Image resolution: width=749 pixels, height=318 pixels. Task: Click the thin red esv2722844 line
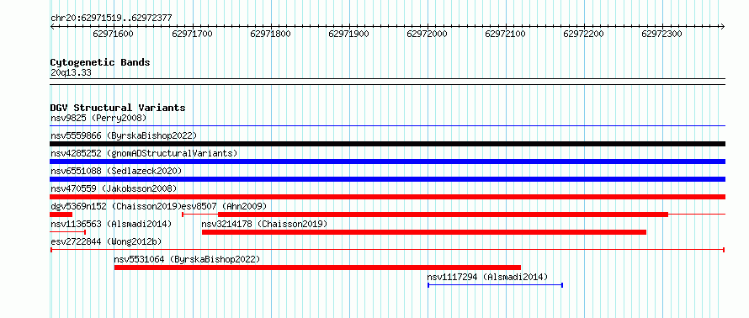point(388,250)
